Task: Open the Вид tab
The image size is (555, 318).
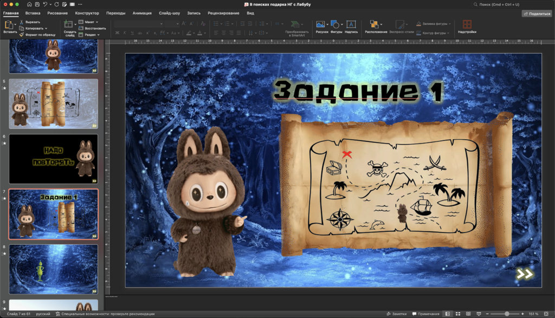Action: (250, 13)
